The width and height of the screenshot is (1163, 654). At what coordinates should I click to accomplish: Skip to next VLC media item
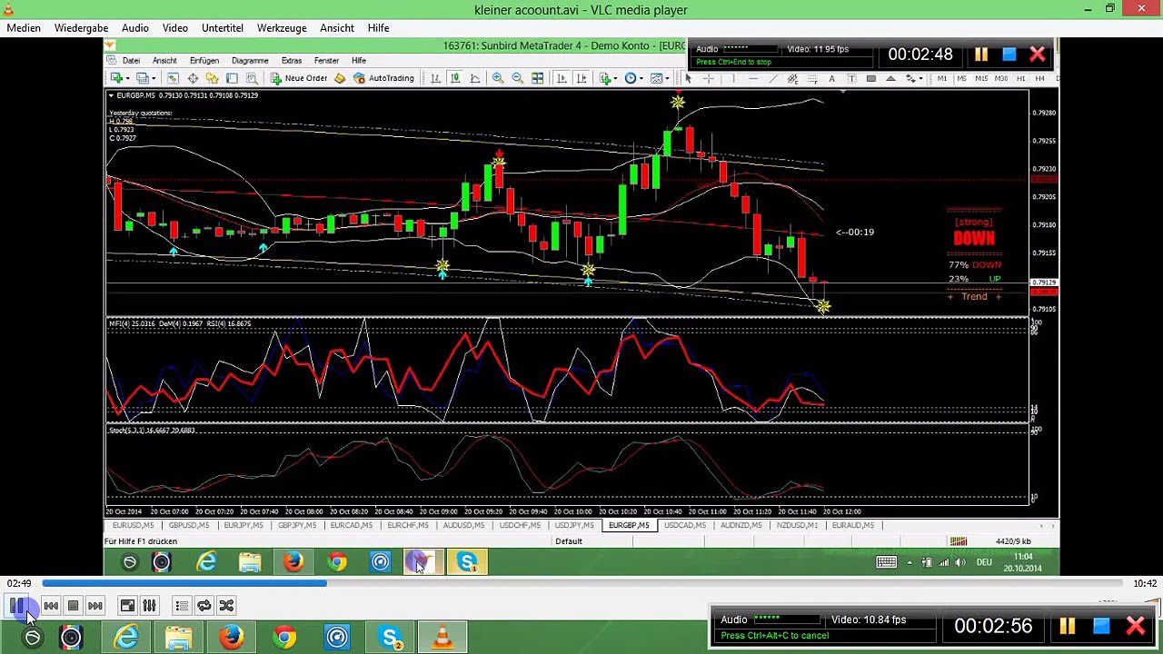95,606
